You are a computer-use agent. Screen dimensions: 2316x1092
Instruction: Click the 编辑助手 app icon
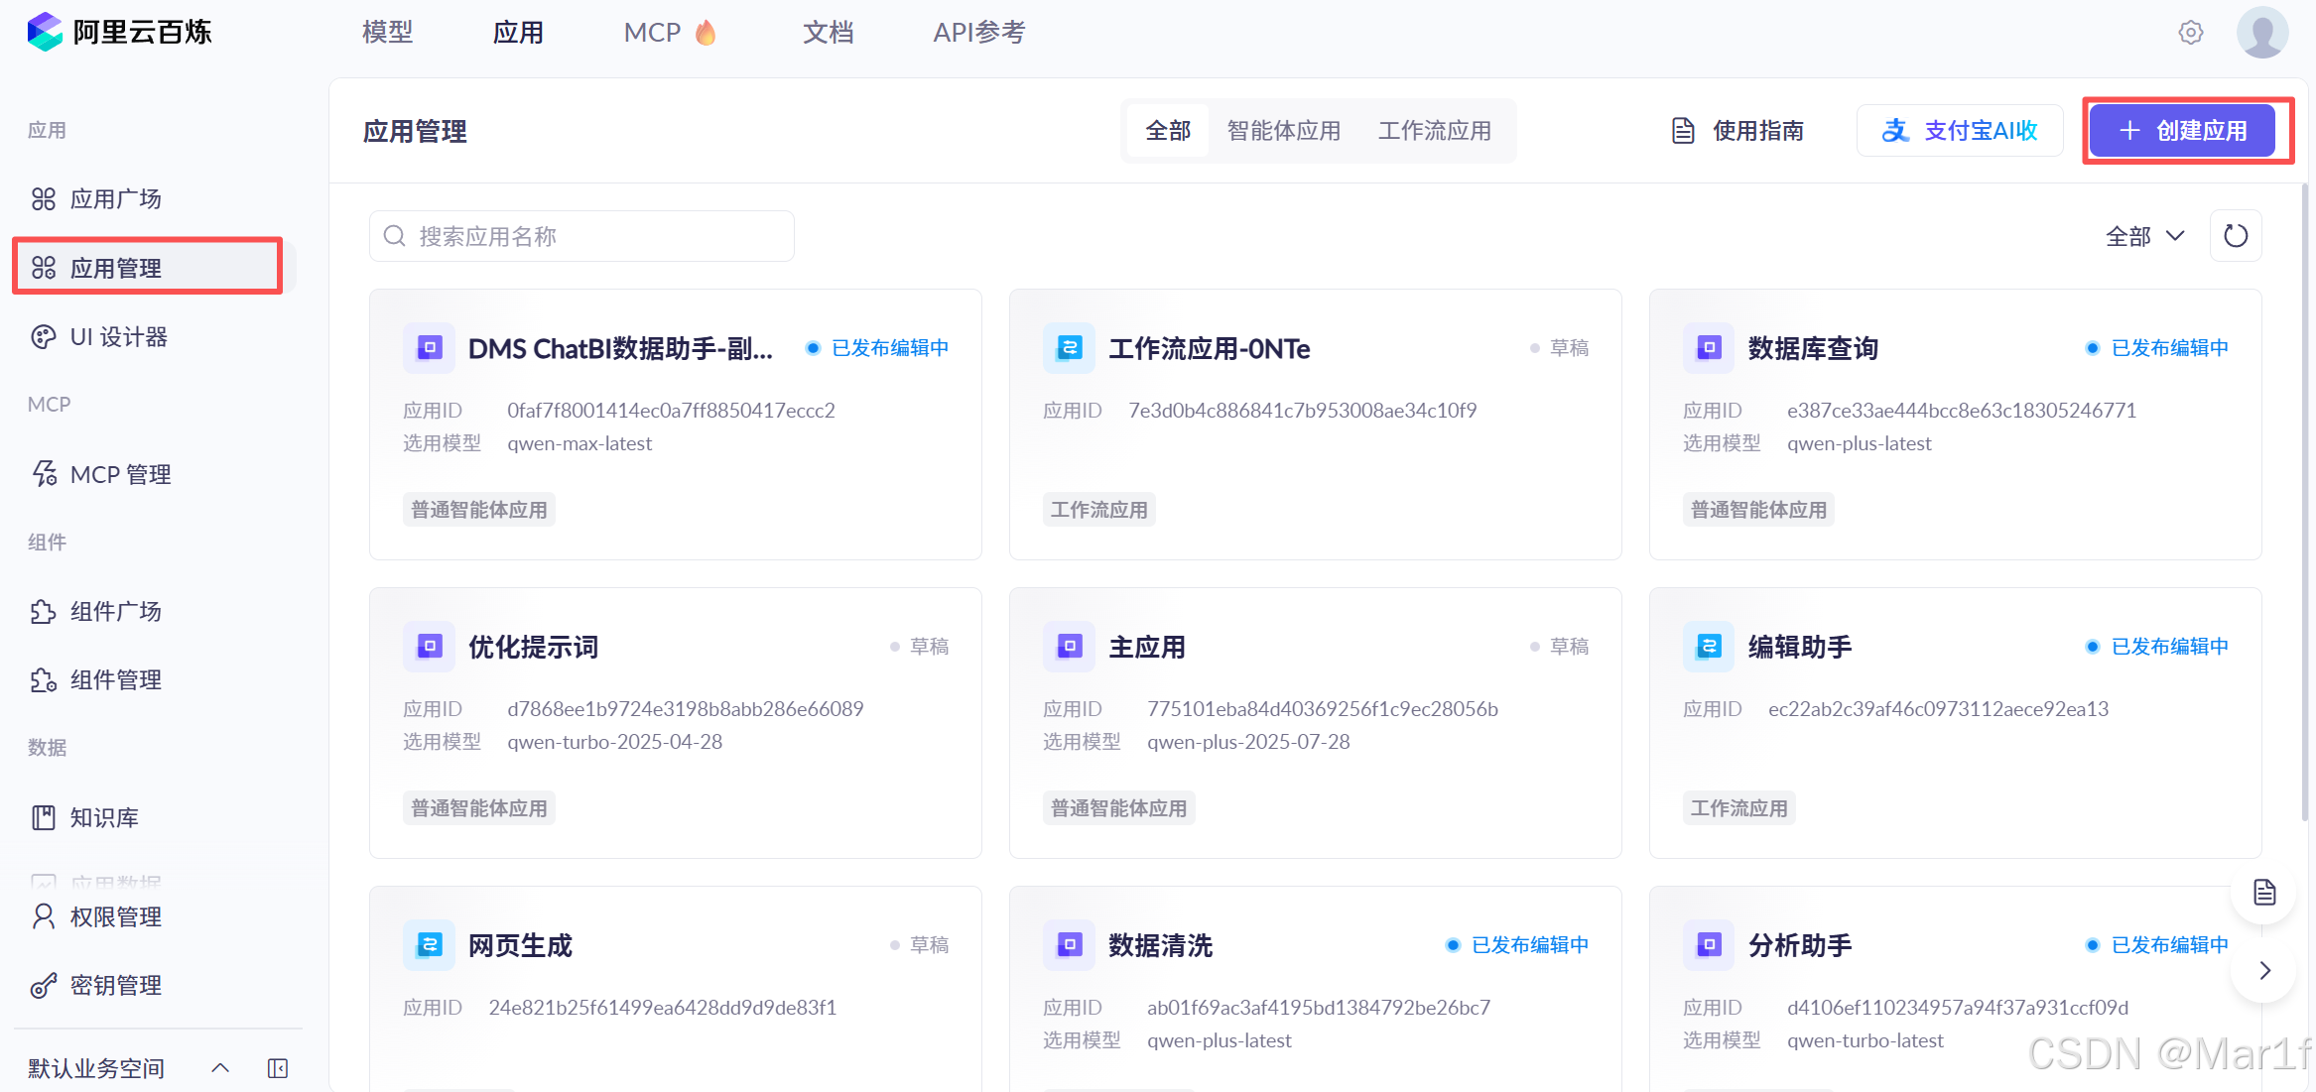(x=1709, y=647)
